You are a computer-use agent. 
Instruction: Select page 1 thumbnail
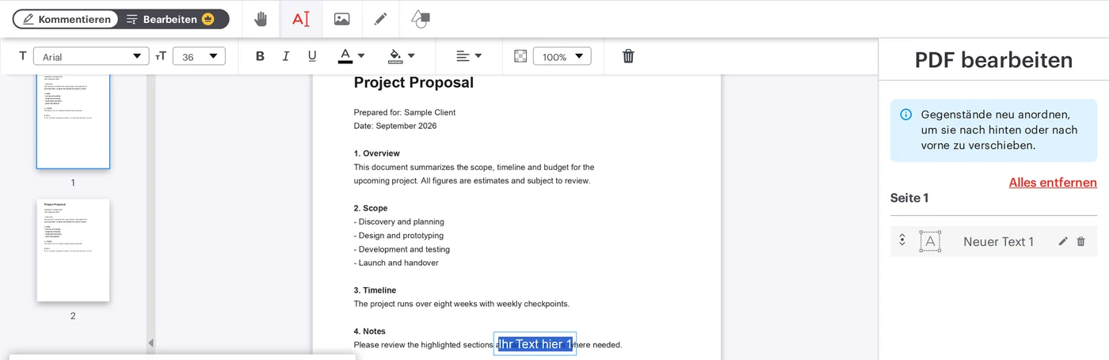73,121
